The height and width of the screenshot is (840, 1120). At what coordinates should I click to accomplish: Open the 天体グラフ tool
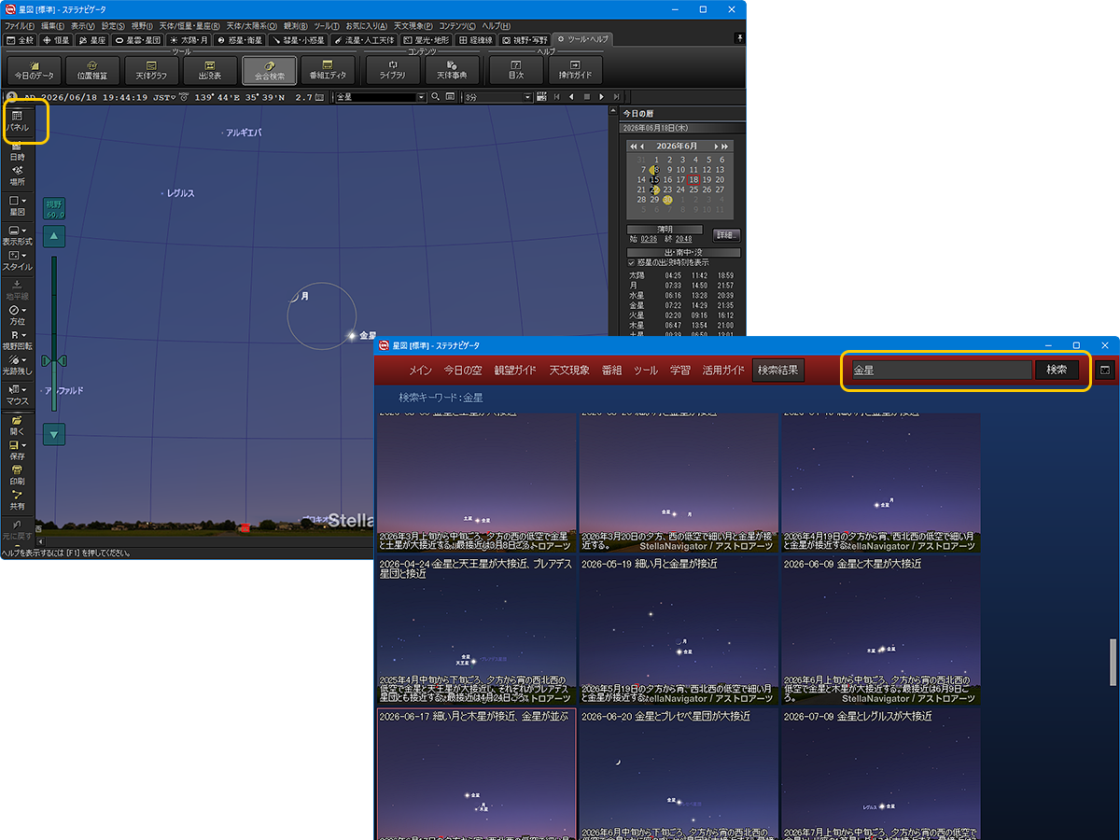151,70
